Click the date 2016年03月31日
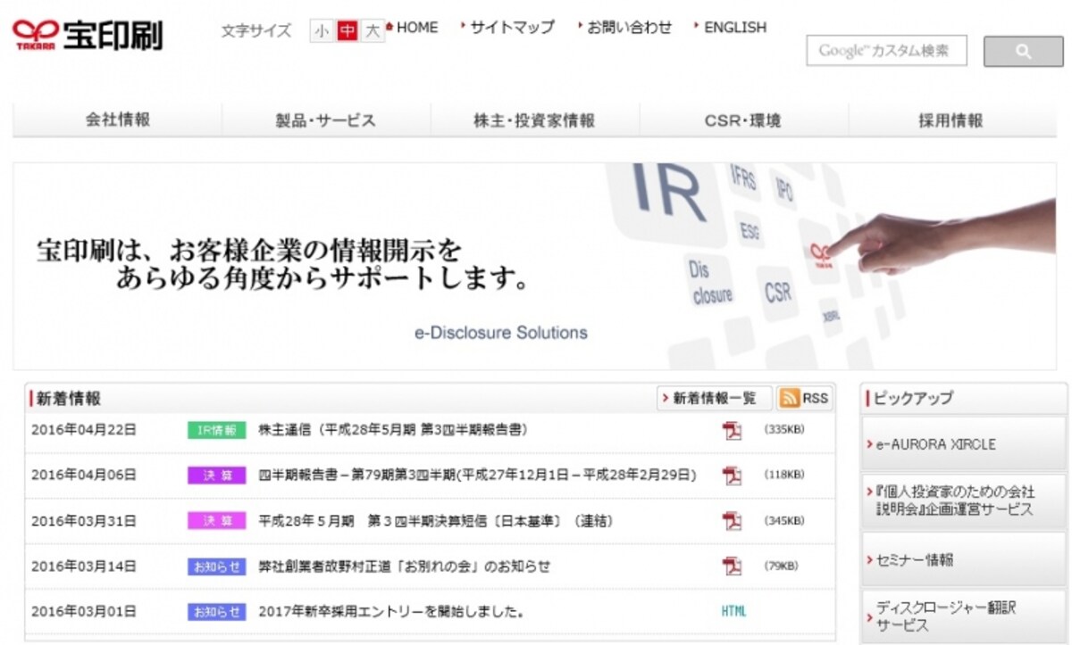 84,520
